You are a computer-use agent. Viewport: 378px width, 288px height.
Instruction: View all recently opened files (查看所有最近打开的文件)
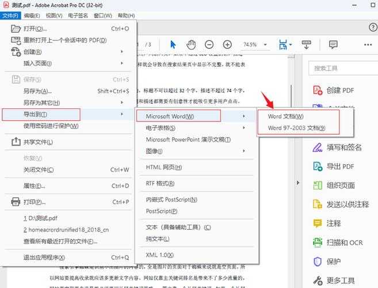[60, 241]
